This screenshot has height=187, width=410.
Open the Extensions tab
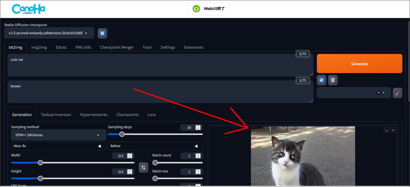click(193, 47)
